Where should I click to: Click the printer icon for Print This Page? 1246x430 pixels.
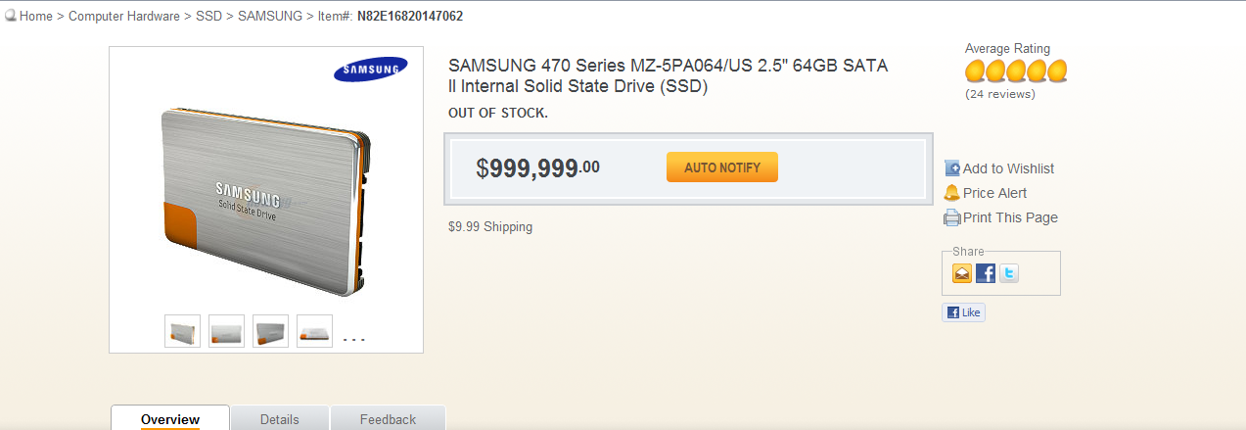pyautogui.click(x=952, y=217)
